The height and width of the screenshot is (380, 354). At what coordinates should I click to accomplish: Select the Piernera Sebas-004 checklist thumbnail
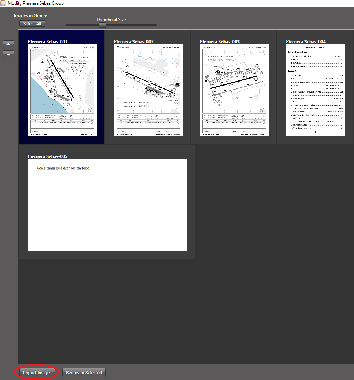(315, 90)
